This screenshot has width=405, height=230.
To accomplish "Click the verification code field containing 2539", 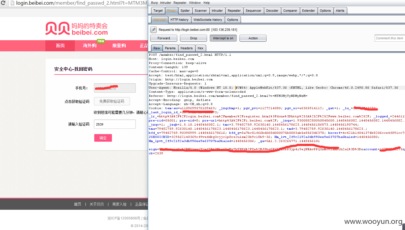I will coord(115,124).
